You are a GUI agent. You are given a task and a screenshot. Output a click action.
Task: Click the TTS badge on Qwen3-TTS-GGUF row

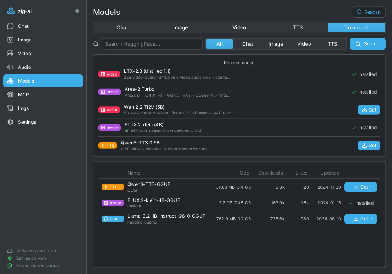click(x=113, y=187)
